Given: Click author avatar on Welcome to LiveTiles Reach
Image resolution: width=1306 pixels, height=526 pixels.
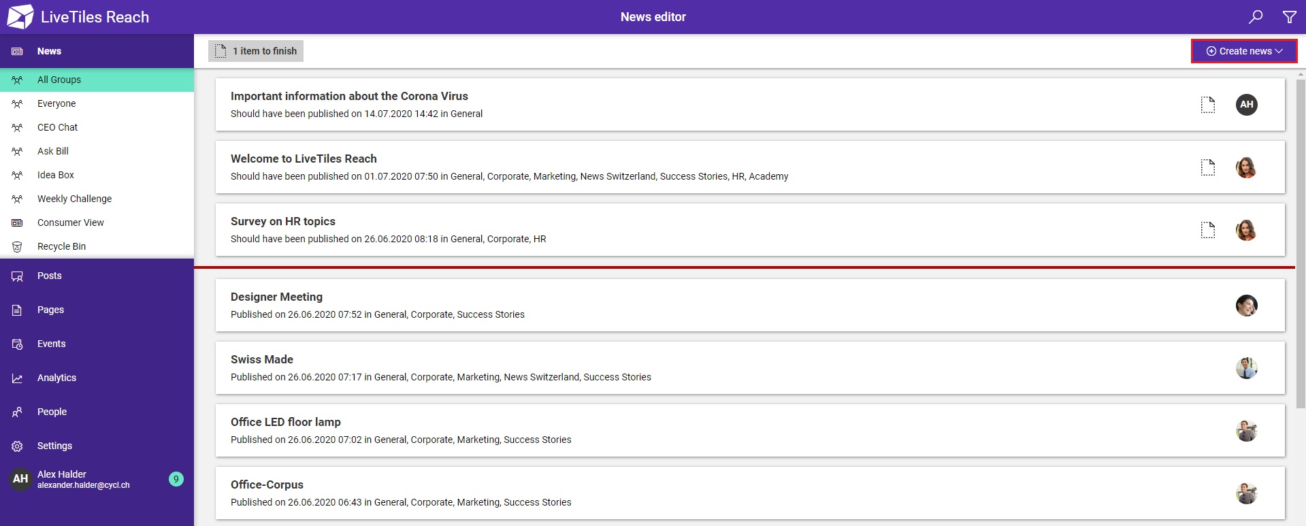Looking at the screenshot, I should point(1246,167).
